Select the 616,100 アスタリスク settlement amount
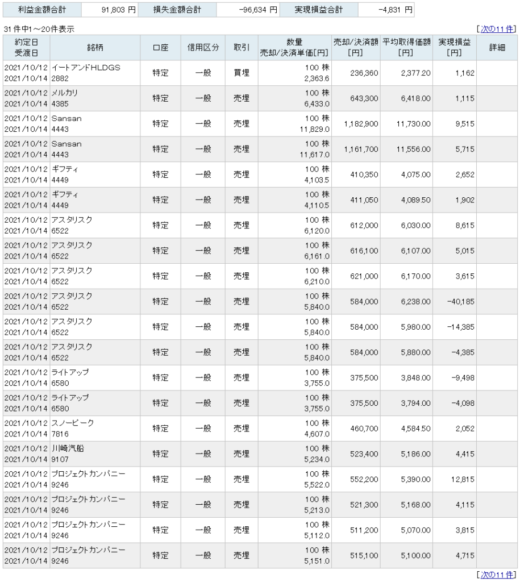Screen dimensions: 520x582 point(364,251)
